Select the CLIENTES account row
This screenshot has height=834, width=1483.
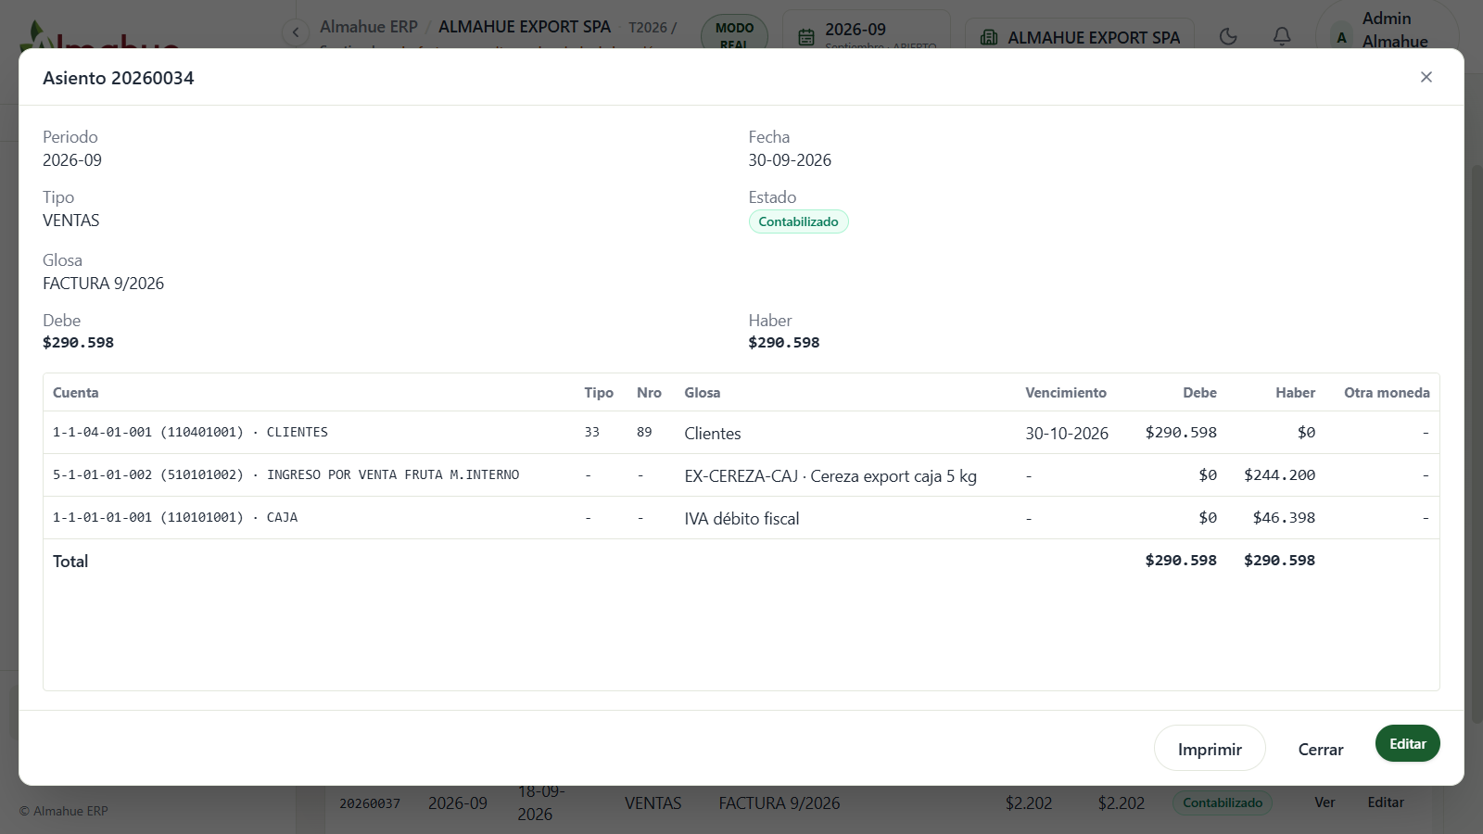tap(741, 433)
